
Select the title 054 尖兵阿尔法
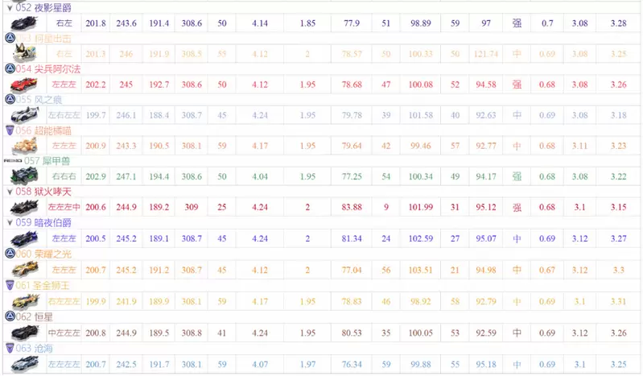pos(48,69)
